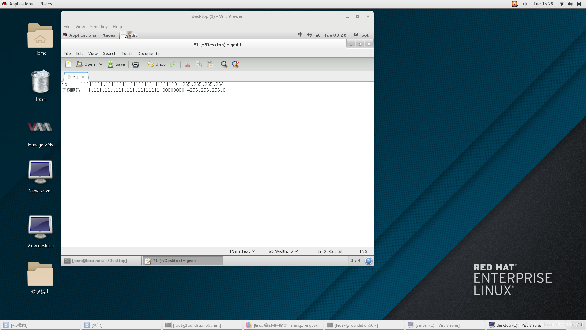Open Virt Viewer Help menu

pos(117,27)
